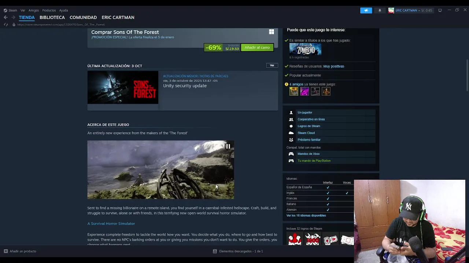
Task: Click the family sharing icon
Action: [291, 140]
